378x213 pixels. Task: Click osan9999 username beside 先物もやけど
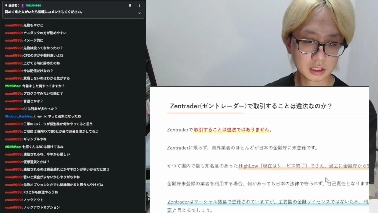[13, 25]
